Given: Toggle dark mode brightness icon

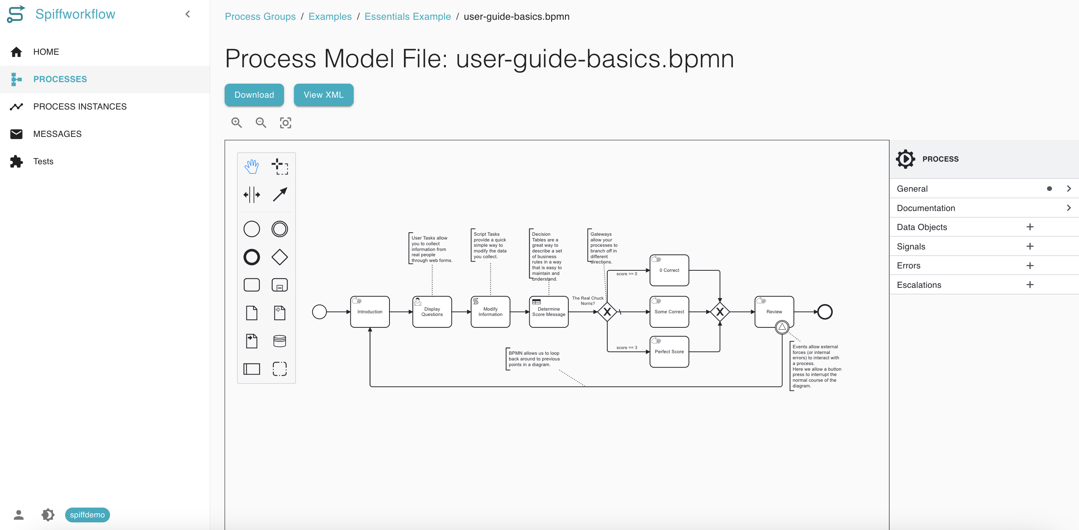Looking at the screenshot, I should coord(48,514).
